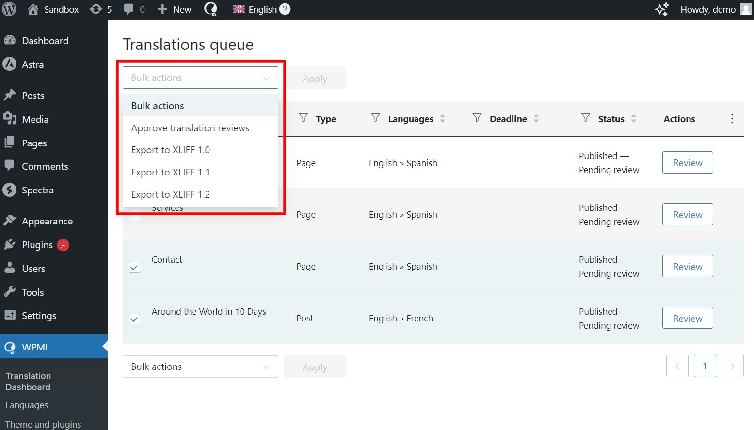This screenshot has width=754, height=430.
Task: Click the Plugins 3 updates badge
Action: [63, 245]
